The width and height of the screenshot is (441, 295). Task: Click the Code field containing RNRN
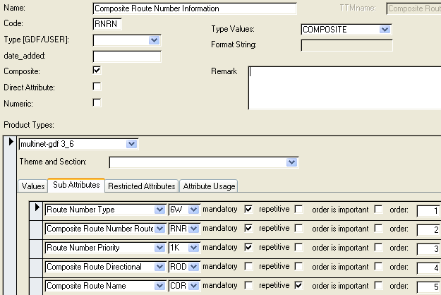click(107, 24)
